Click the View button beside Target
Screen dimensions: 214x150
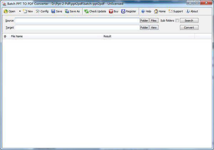(154, 27)
